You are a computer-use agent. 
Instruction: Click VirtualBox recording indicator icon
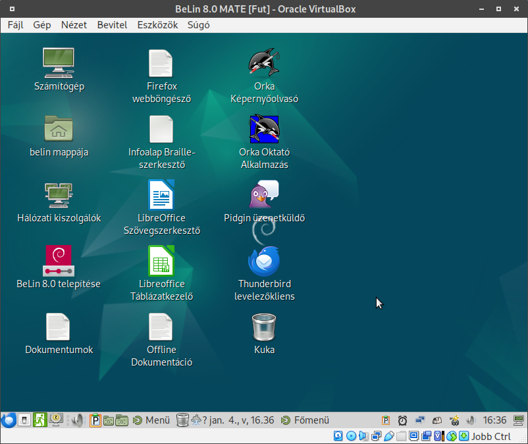pyautogui.click(x=427, y=436)
